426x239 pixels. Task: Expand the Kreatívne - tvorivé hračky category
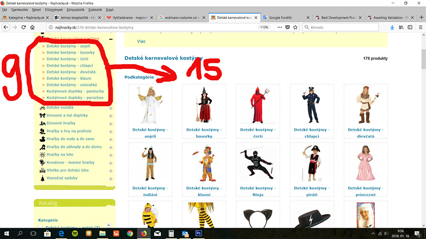[111, 163]
